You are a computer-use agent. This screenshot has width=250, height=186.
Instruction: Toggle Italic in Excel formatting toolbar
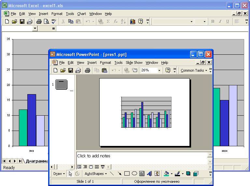click(x=220, y=21)
